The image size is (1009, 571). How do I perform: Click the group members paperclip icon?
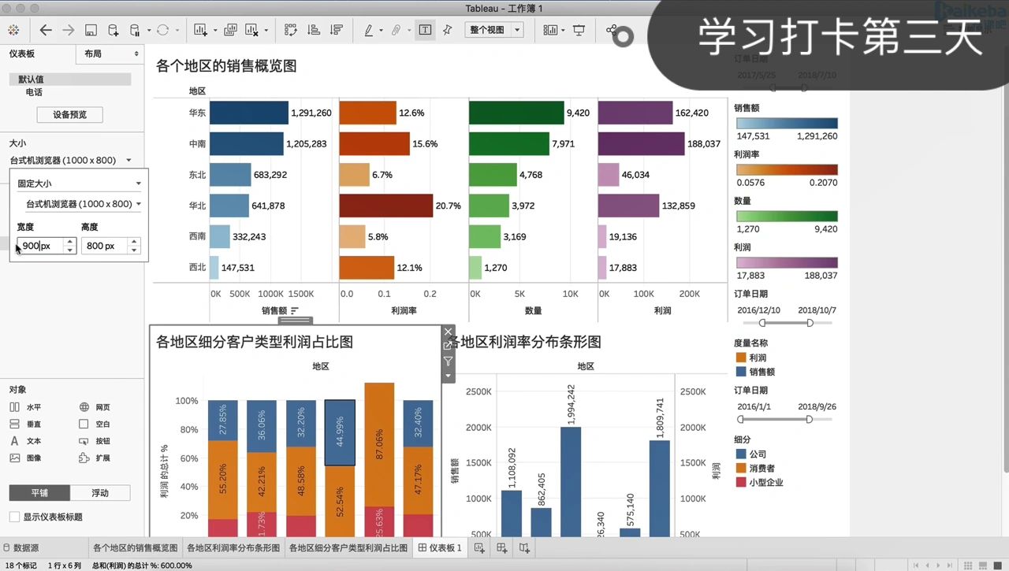396,30
